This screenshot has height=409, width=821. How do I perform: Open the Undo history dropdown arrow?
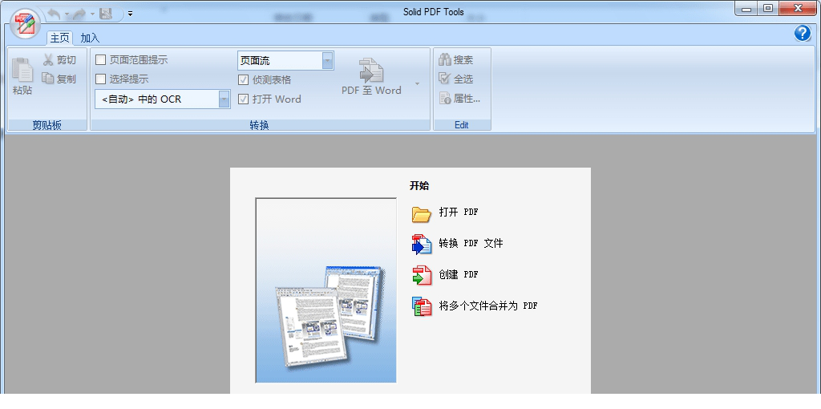pyautogui.click(x=67, y=14)
